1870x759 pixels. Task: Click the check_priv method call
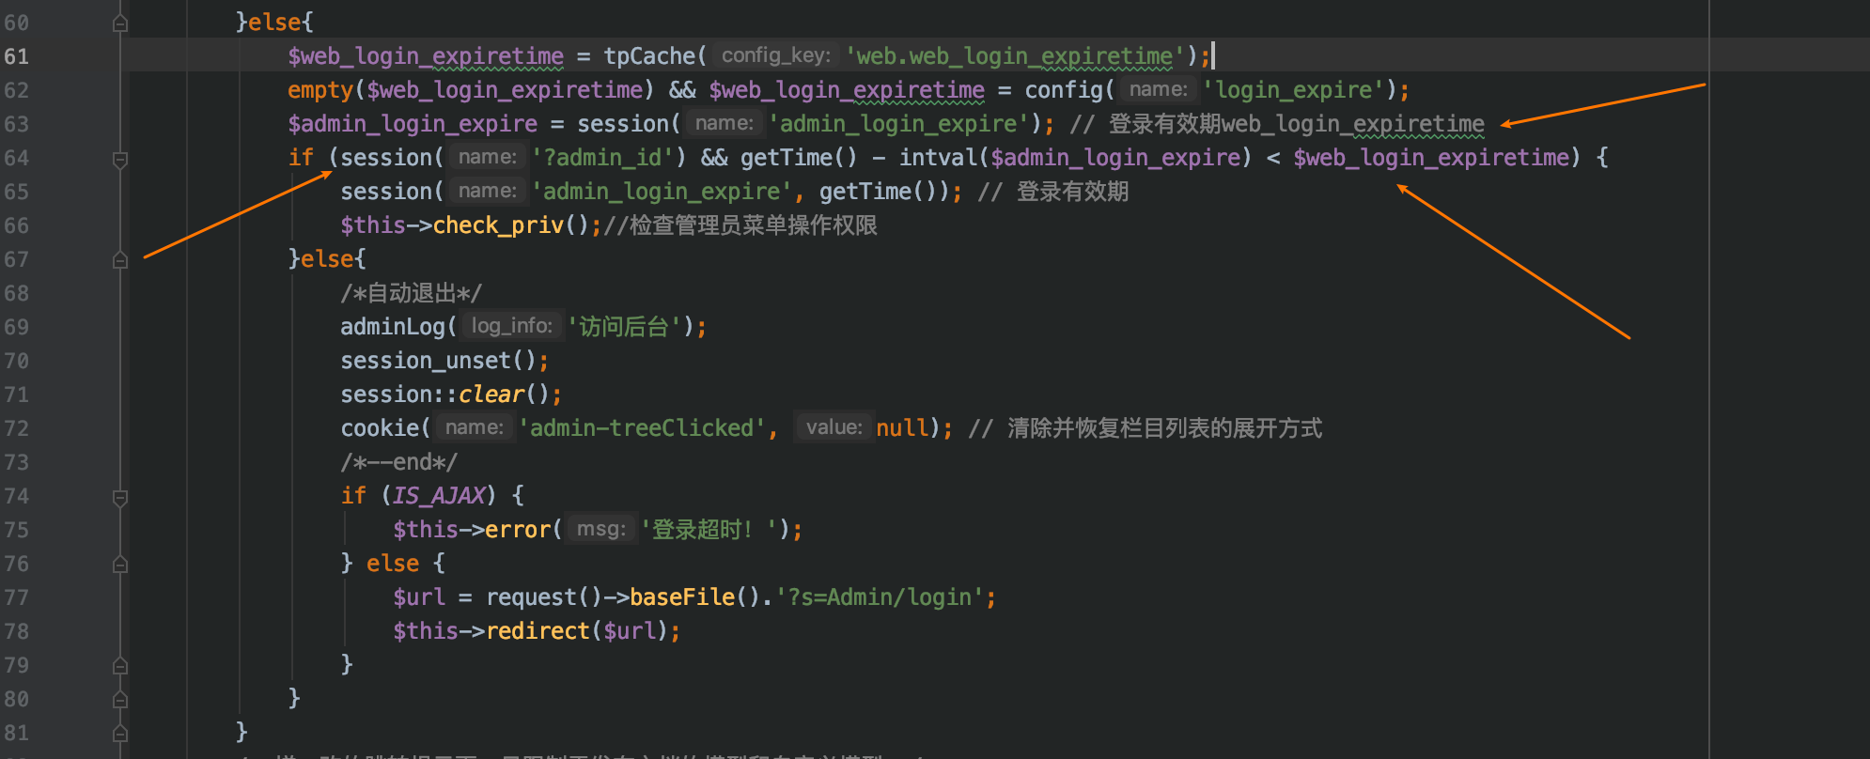pyautogui.click(x=497, y=225)
